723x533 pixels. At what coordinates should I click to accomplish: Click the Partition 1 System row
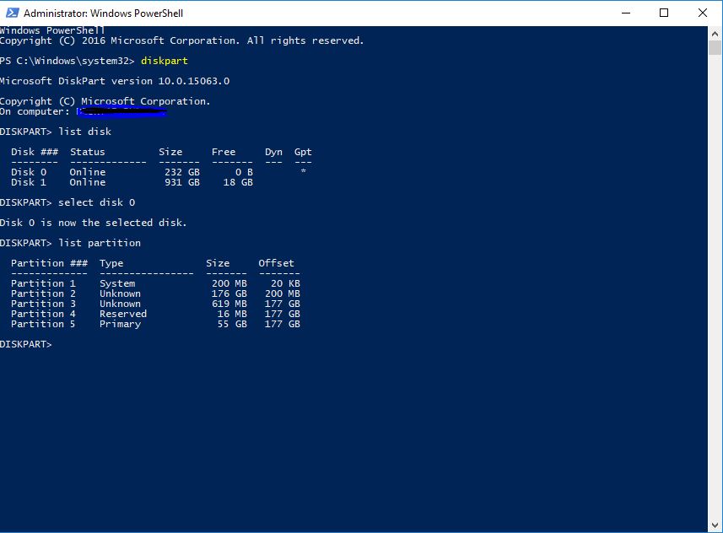click(155, 283)
